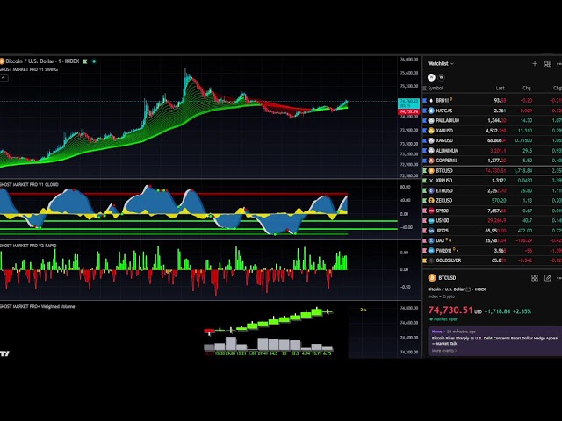
Task: Click the Bitcoin / U.S. Dollar chart title
Action: pyautogui.click(x=42, y=61)
